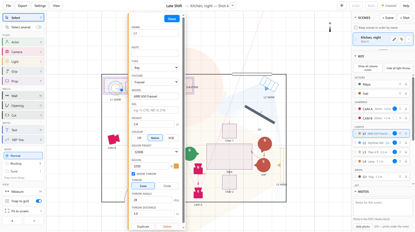The width and height of the screenshot is (415, 232).
Task: Activate the Wall drawing tool
Action: 23,96
